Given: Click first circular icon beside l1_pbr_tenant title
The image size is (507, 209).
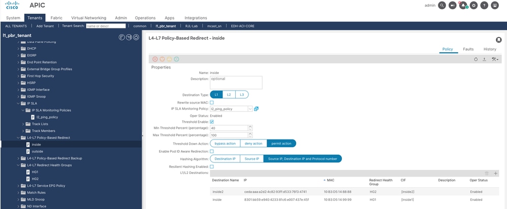Looking at the screenshot, I should click(x=122, y=37).
